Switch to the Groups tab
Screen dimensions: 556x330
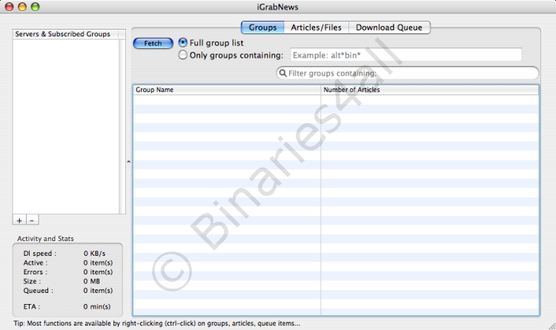262,27
